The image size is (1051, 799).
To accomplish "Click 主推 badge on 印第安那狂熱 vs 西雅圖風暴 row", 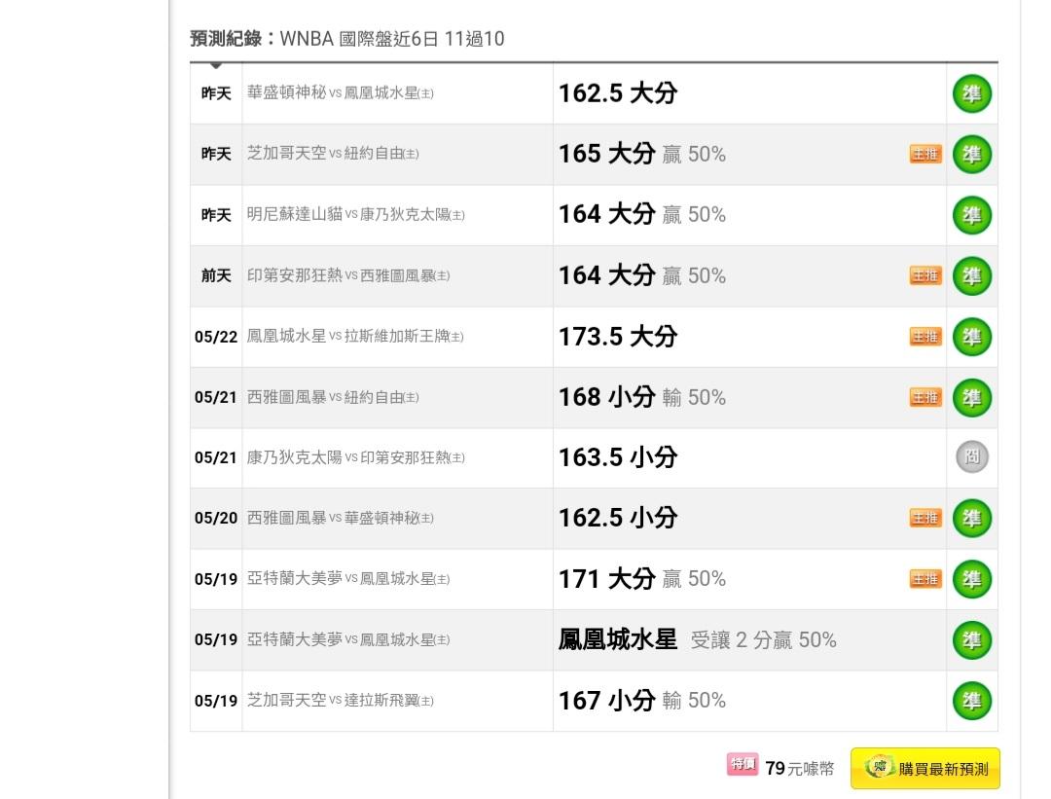I will [x=925, y=275].
